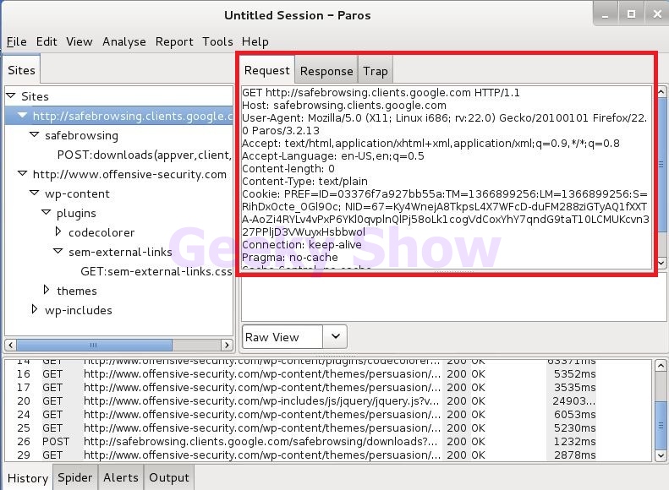Screen dimensions: 669x490
Task: Open the History tab
Action: (x=28, y=478)
